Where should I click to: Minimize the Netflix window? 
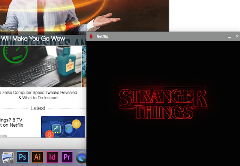229,37
